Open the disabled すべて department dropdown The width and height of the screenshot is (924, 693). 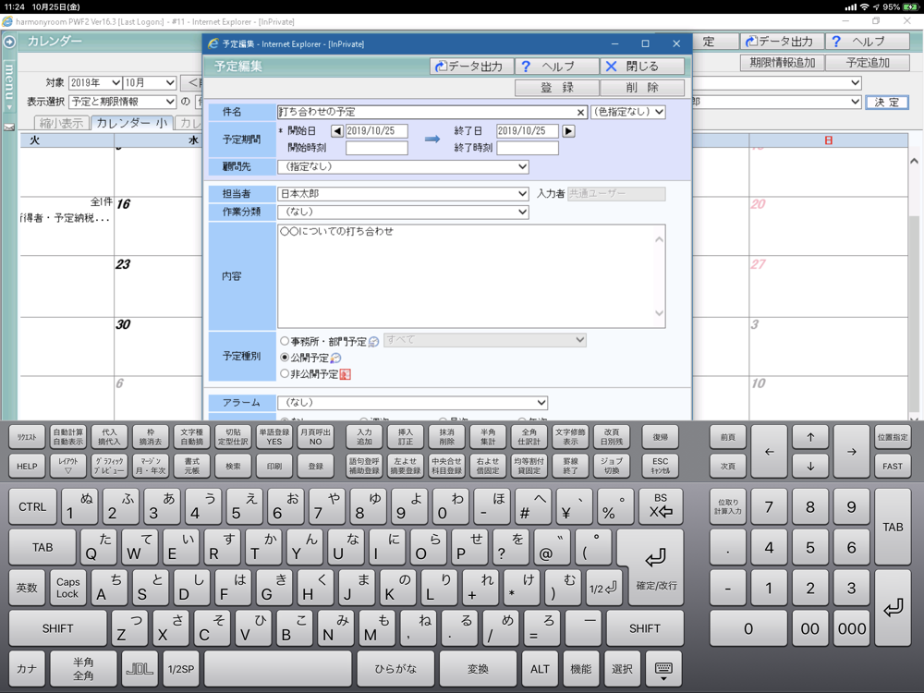click(x=485, y=340)
